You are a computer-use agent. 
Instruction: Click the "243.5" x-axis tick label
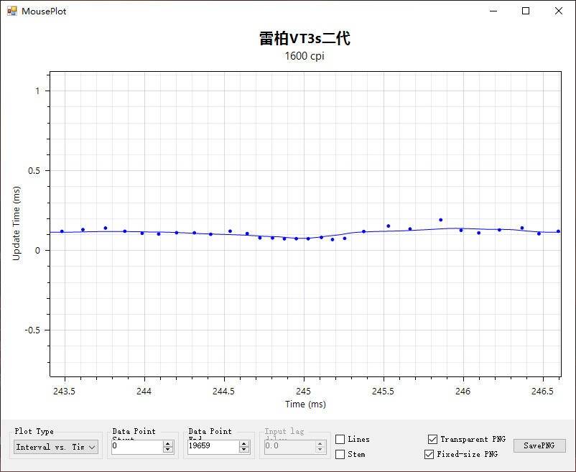point(65,392)
